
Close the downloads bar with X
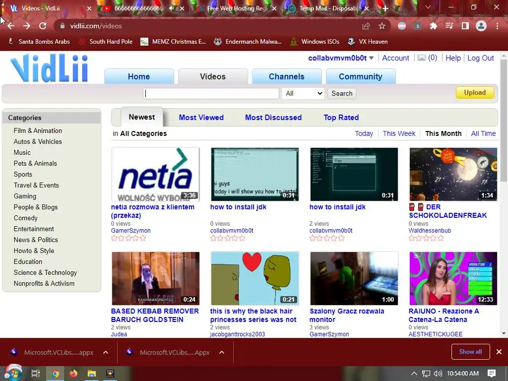(x=499, y=352)
